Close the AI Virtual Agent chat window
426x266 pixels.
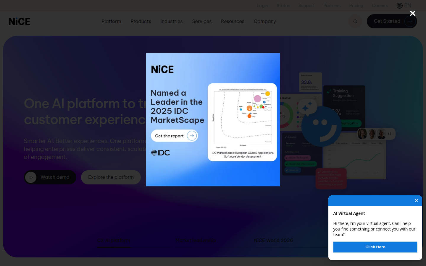coord(416,200)
